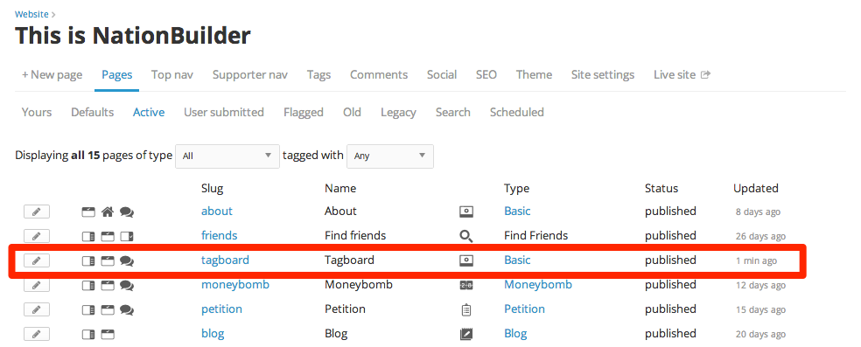
Task: Click the top nav window icon in tagboard row
Action: click(108, 261)
